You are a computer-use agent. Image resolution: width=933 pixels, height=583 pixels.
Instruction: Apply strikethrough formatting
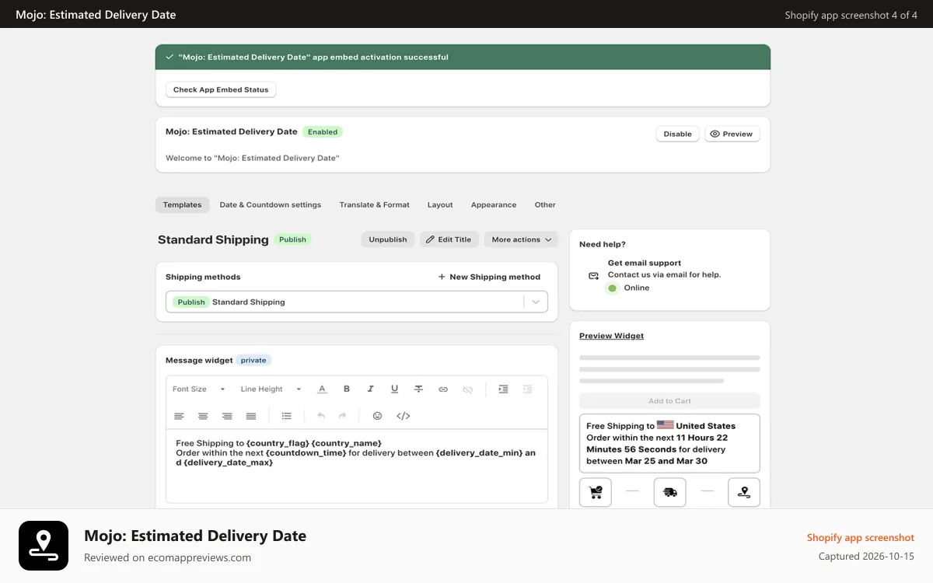418,389
